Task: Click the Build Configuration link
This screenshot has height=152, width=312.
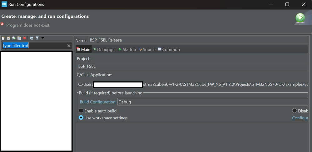Action: (98, 102)
